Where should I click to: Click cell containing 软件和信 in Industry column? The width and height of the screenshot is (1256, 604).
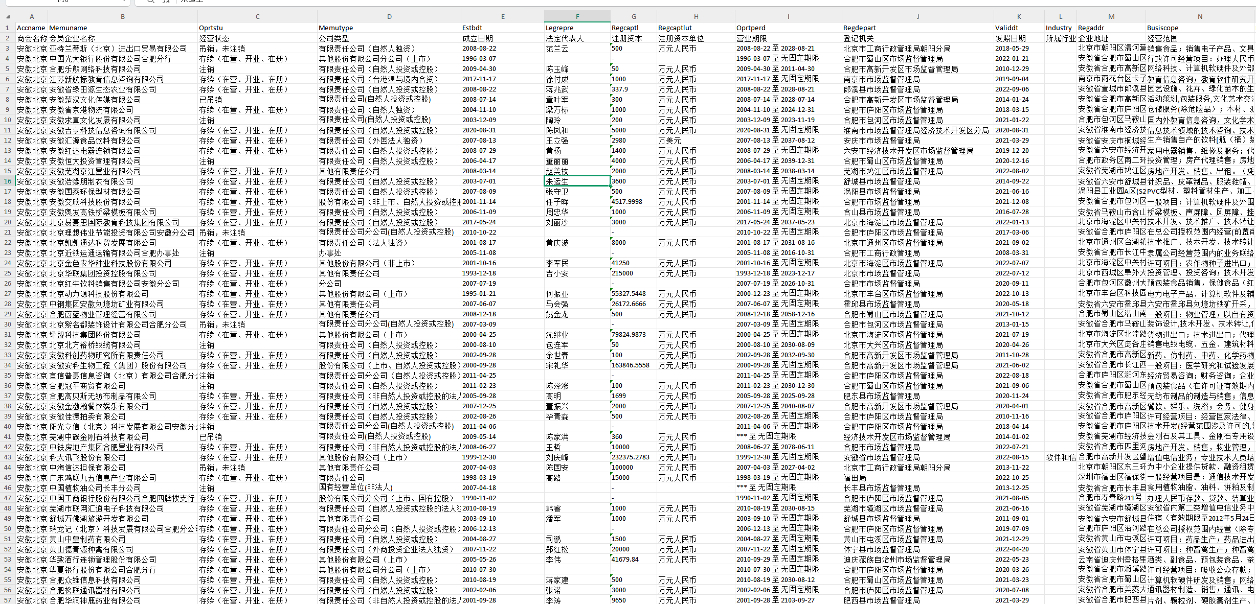pyautogui.click(x=1060, y=457)
